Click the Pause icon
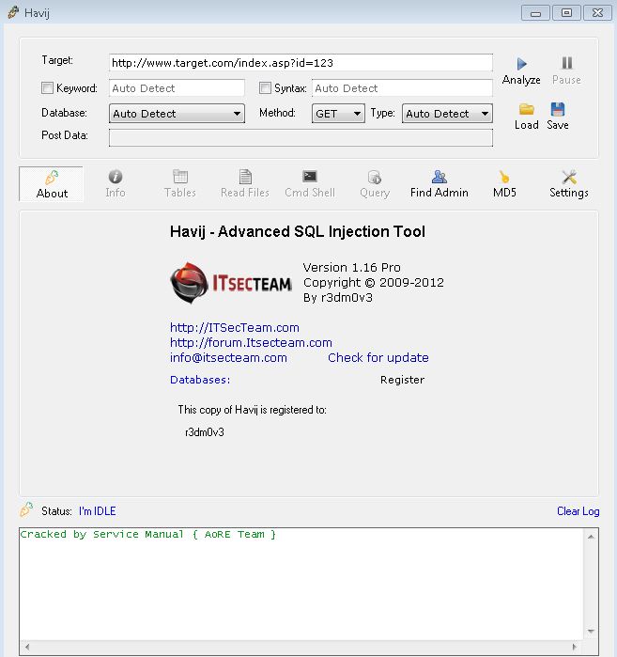Image resolution: width=617 pixels, height=657 pixels. [x=567, y=63]
